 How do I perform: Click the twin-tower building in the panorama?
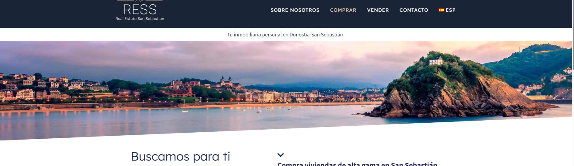click(x=226, y=81)
